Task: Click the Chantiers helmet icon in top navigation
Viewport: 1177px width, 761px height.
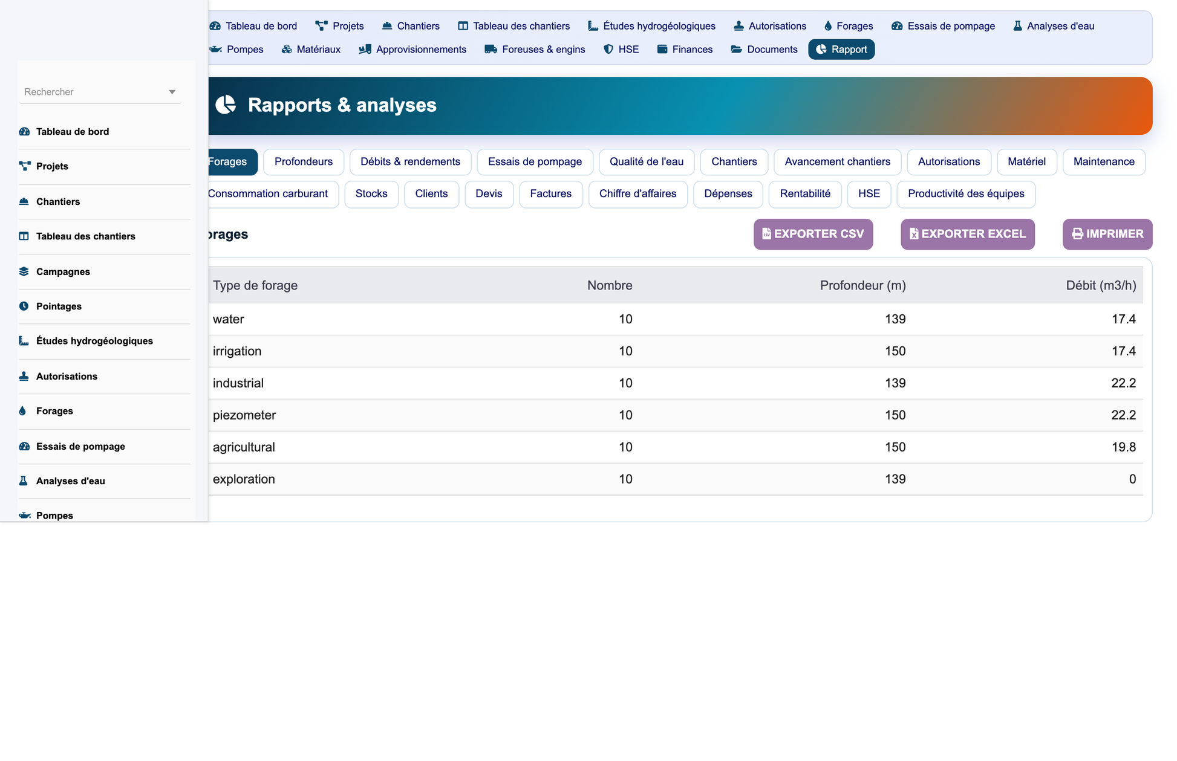Action: click(387, 26)
